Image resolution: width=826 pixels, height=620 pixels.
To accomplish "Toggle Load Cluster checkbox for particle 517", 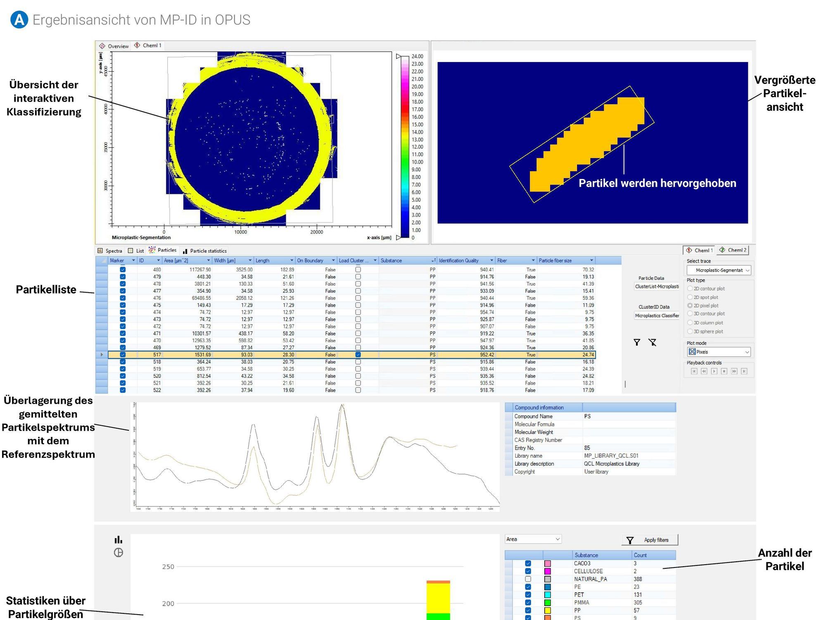I will point(358,355).
